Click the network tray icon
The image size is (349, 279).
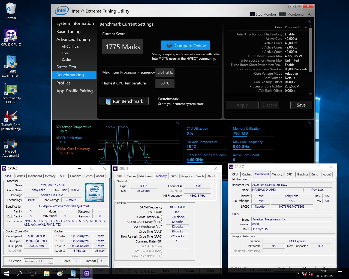pos(304,274)
